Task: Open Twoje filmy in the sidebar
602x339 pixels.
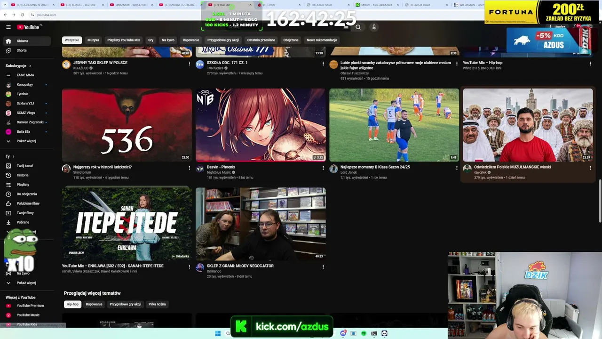Action: point(27,213)
